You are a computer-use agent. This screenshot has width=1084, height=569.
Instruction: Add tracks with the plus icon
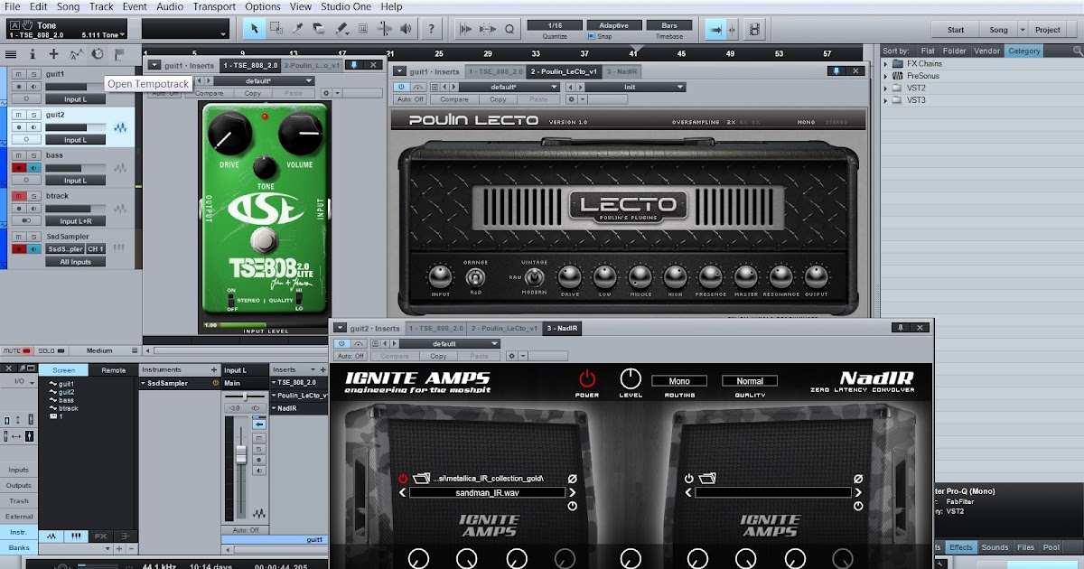pyautogui.click(x=54, y=54)
